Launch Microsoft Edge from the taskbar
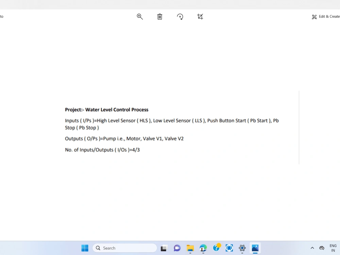This screenshot has width=340, height=255. coord(203,248)
